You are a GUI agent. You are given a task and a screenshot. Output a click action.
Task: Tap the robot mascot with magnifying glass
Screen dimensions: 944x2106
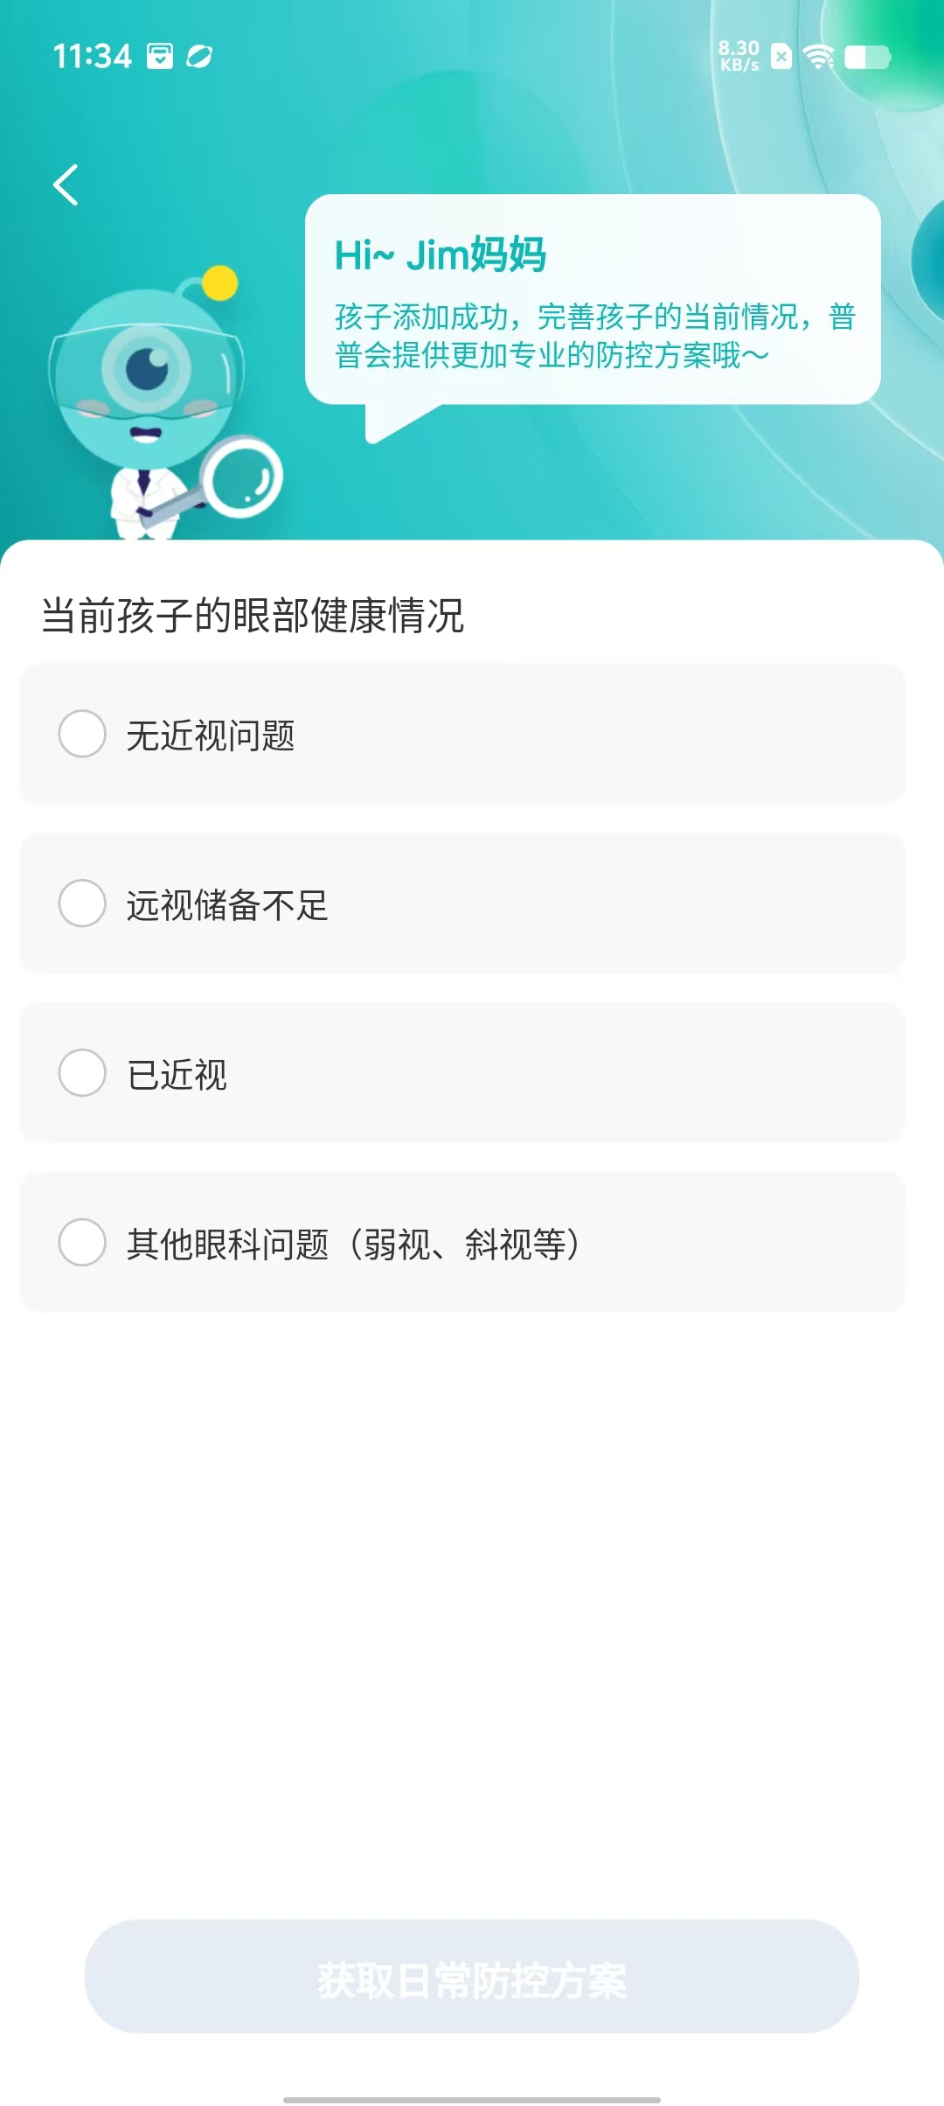click(x=165, y=402)
